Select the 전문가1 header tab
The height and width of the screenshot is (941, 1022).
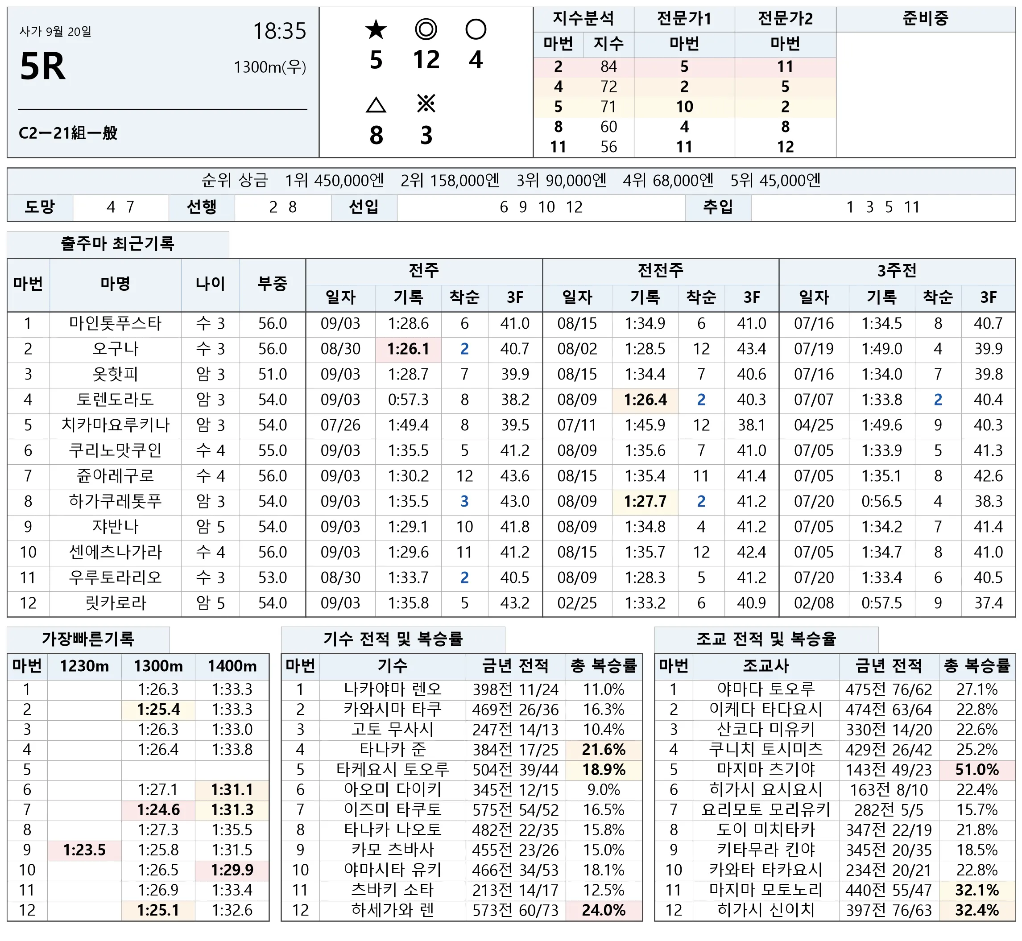[x=684, y=19]
